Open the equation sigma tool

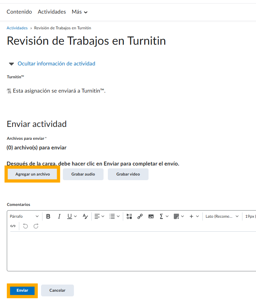(161, 216)
